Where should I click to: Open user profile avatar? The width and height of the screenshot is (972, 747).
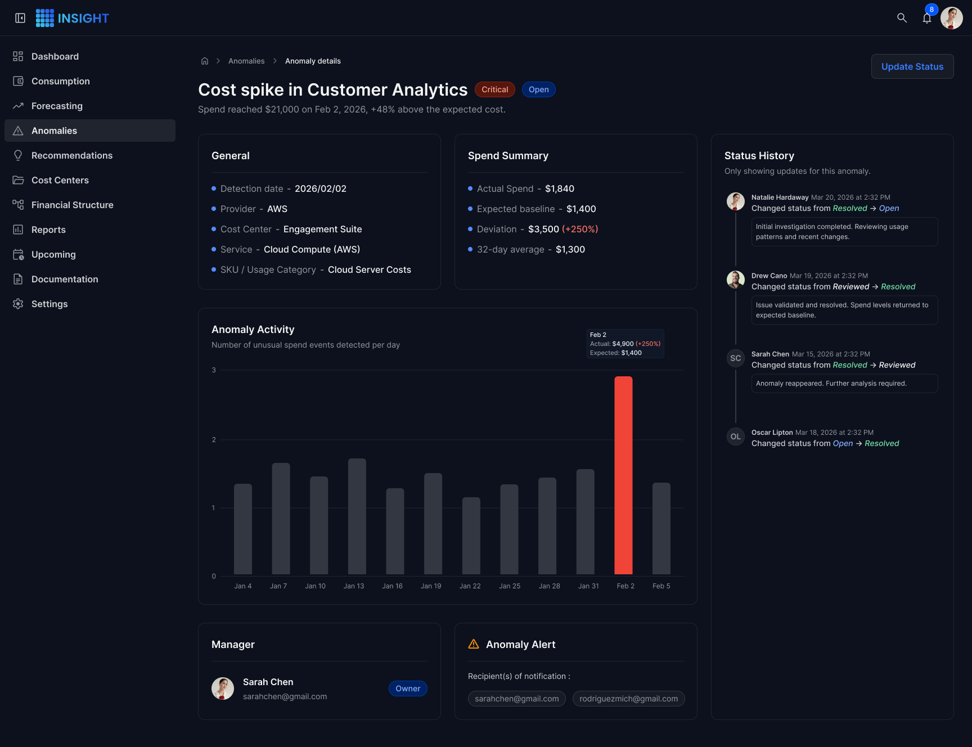952,18
